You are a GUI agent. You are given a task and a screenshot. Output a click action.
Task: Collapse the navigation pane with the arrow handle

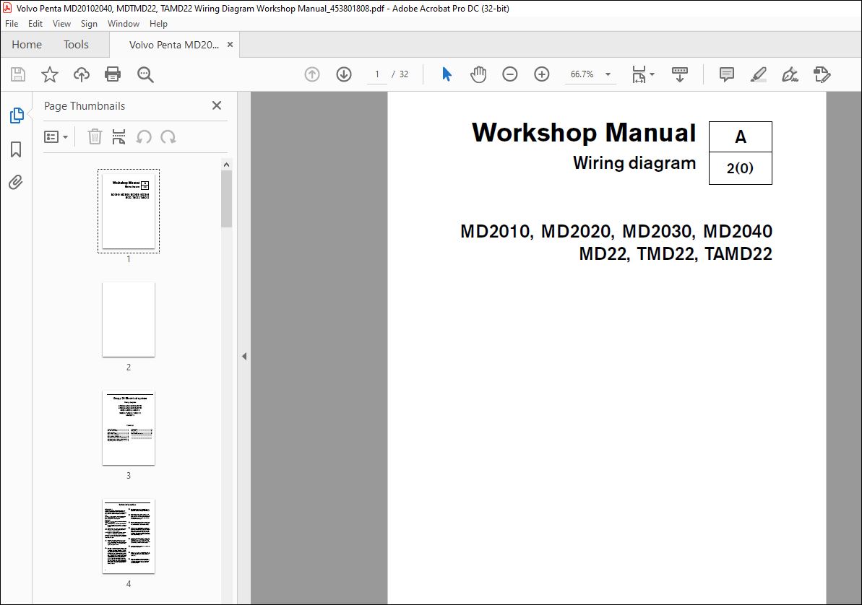244,356
